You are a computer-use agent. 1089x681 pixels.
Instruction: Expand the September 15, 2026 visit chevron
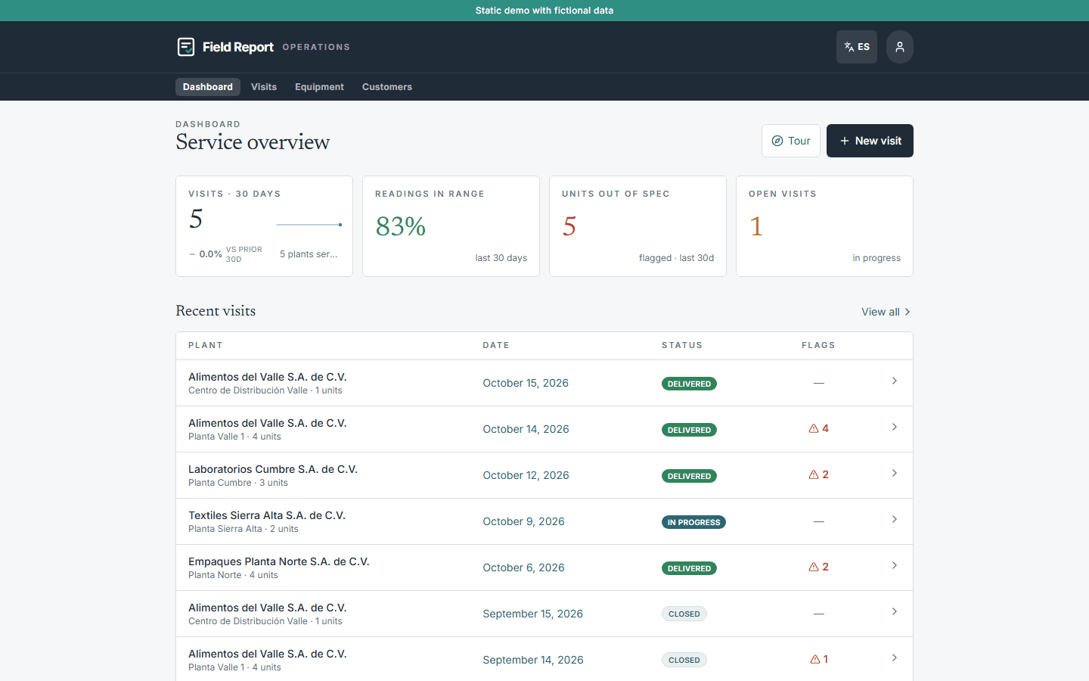pos(894,611)
